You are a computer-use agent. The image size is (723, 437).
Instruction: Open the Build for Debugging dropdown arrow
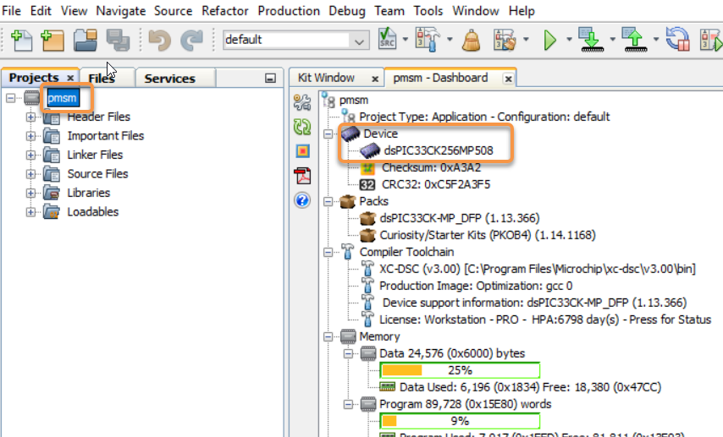click(526, 40)
